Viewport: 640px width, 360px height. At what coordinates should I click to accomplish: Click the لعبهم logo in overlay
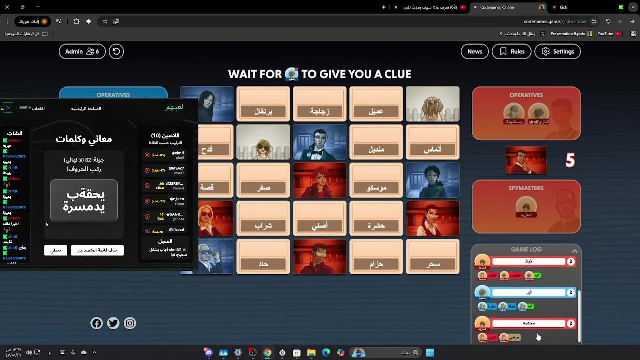click(x=174, y=107)
